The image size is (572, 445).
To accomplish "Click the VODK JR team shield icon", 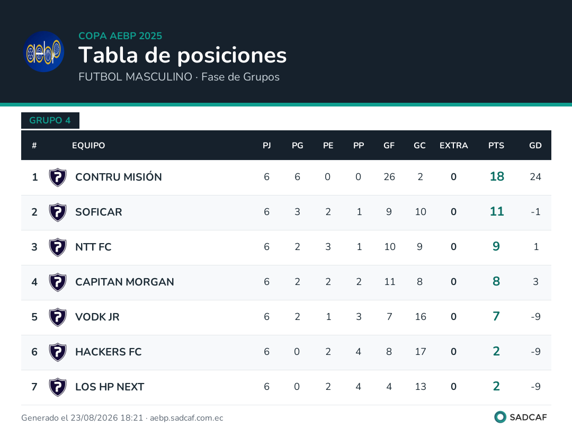I will [58, 317].
